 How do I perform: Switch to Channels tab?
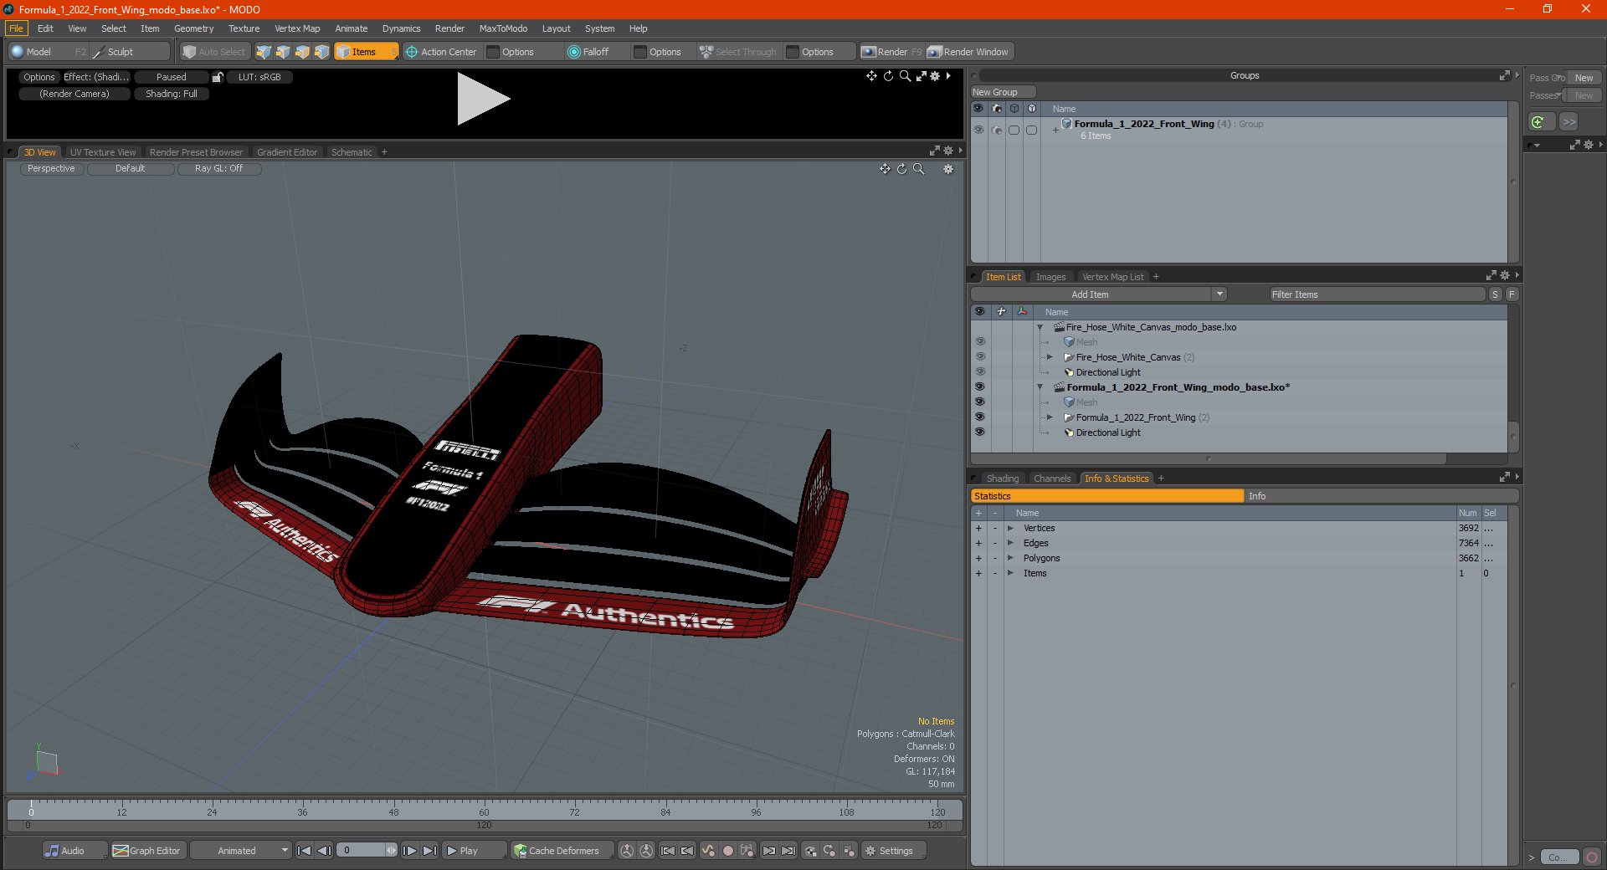click(x=1051, y=478)
